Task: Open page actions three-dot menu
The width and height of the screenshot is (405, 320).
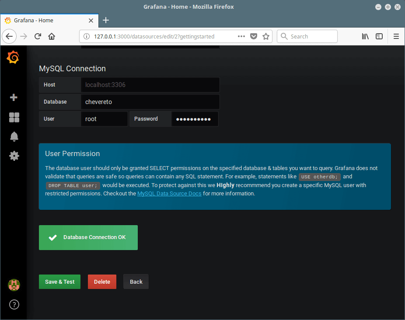Action: coord(241,36)
